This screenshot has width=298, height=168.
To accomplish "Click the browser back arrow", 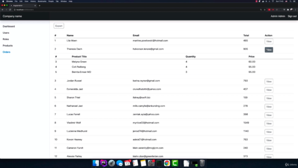I will pyautogui.click(x=2, y=10).
